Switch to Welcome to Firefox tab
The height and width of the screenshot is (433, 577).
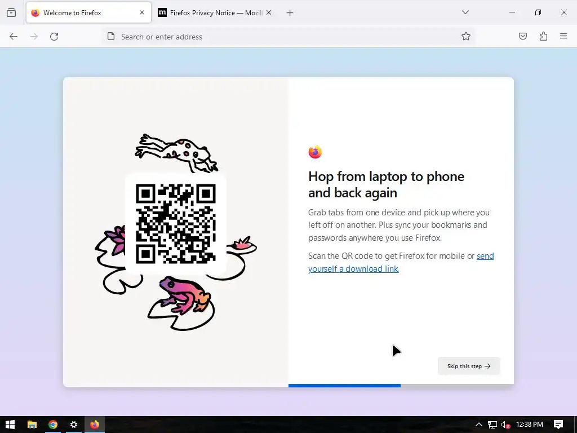point(88,12)
